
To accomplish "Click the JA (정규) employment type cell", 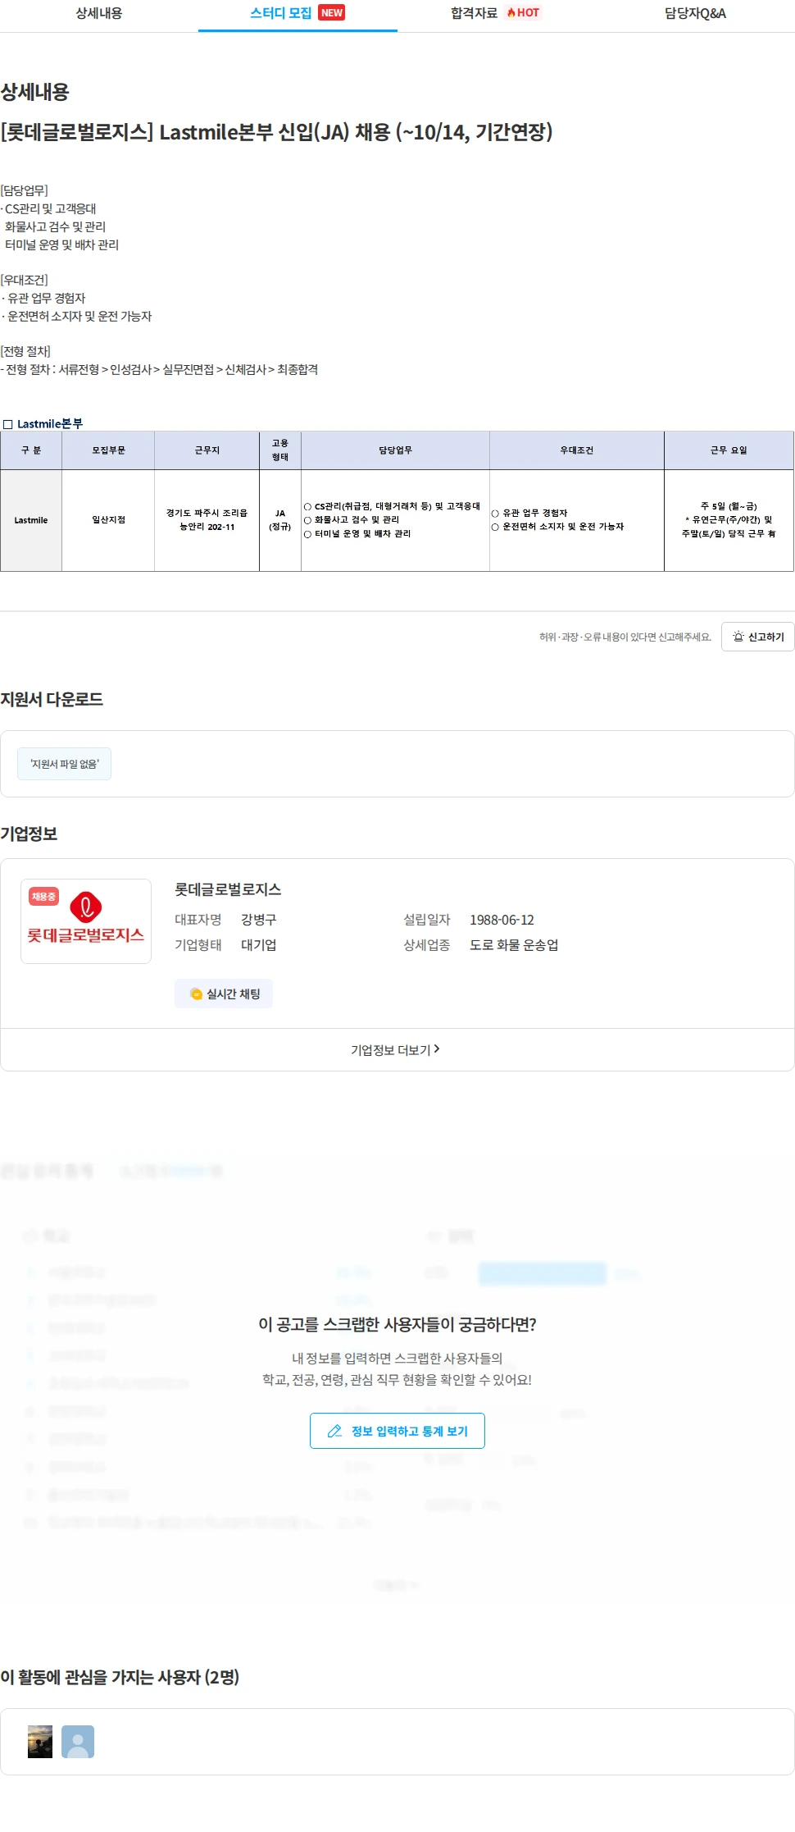I will pyautogui.click(x=280, y=520).
